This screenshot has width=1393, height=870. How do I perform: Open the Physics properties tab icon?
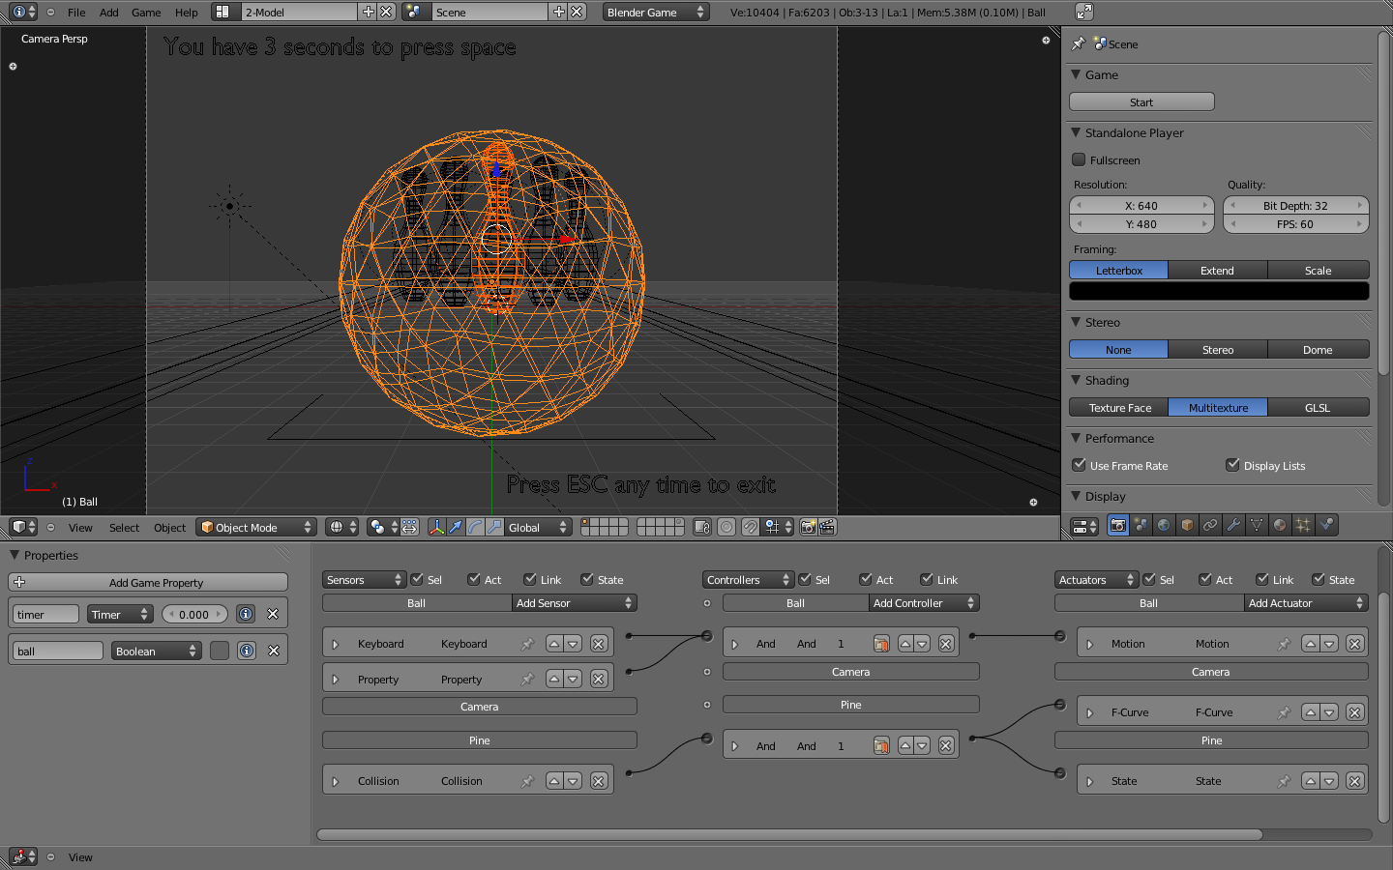pos(1326,525)
